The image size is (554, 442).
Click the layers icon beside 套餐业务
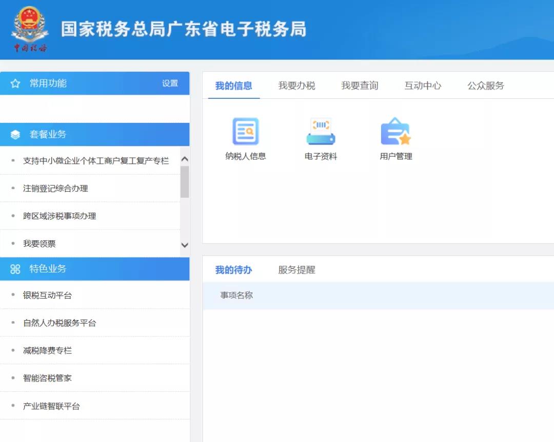[x=15, y=134]
